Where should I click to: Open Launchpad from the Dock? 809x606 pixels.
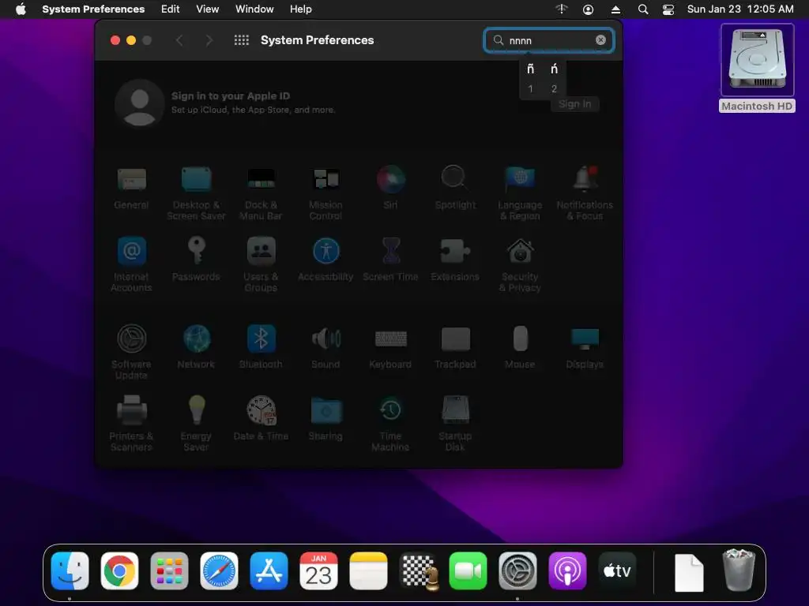[x=169, y=571]
